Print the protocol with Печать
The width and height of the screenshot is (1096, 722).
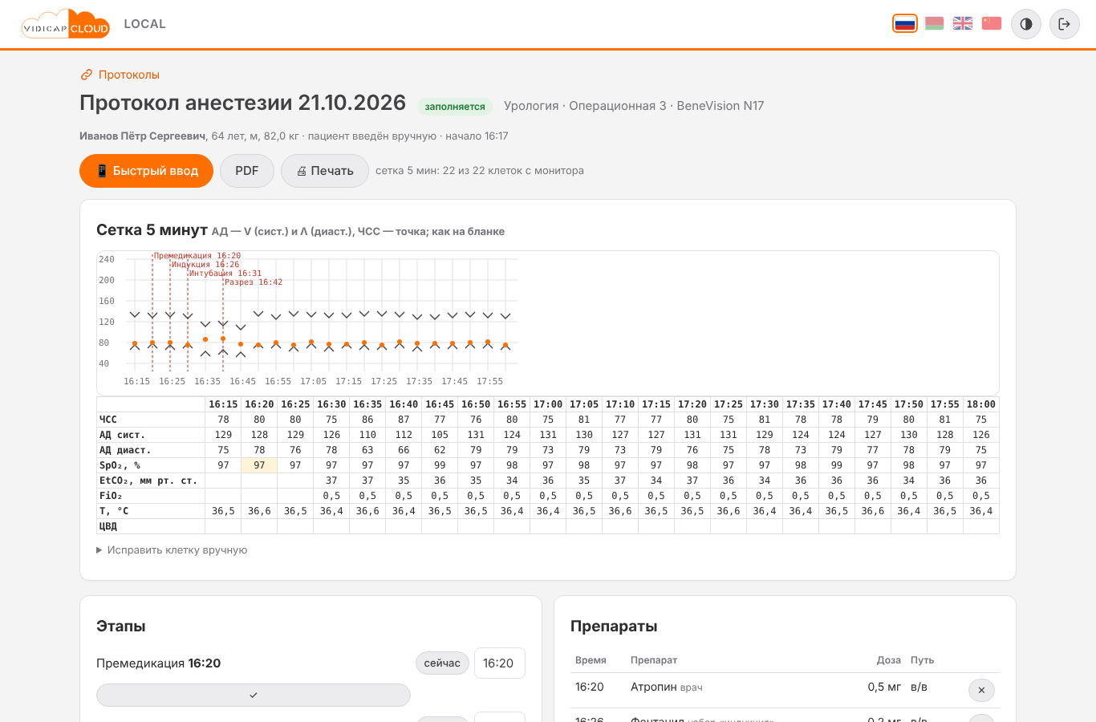tap(325, 171)
